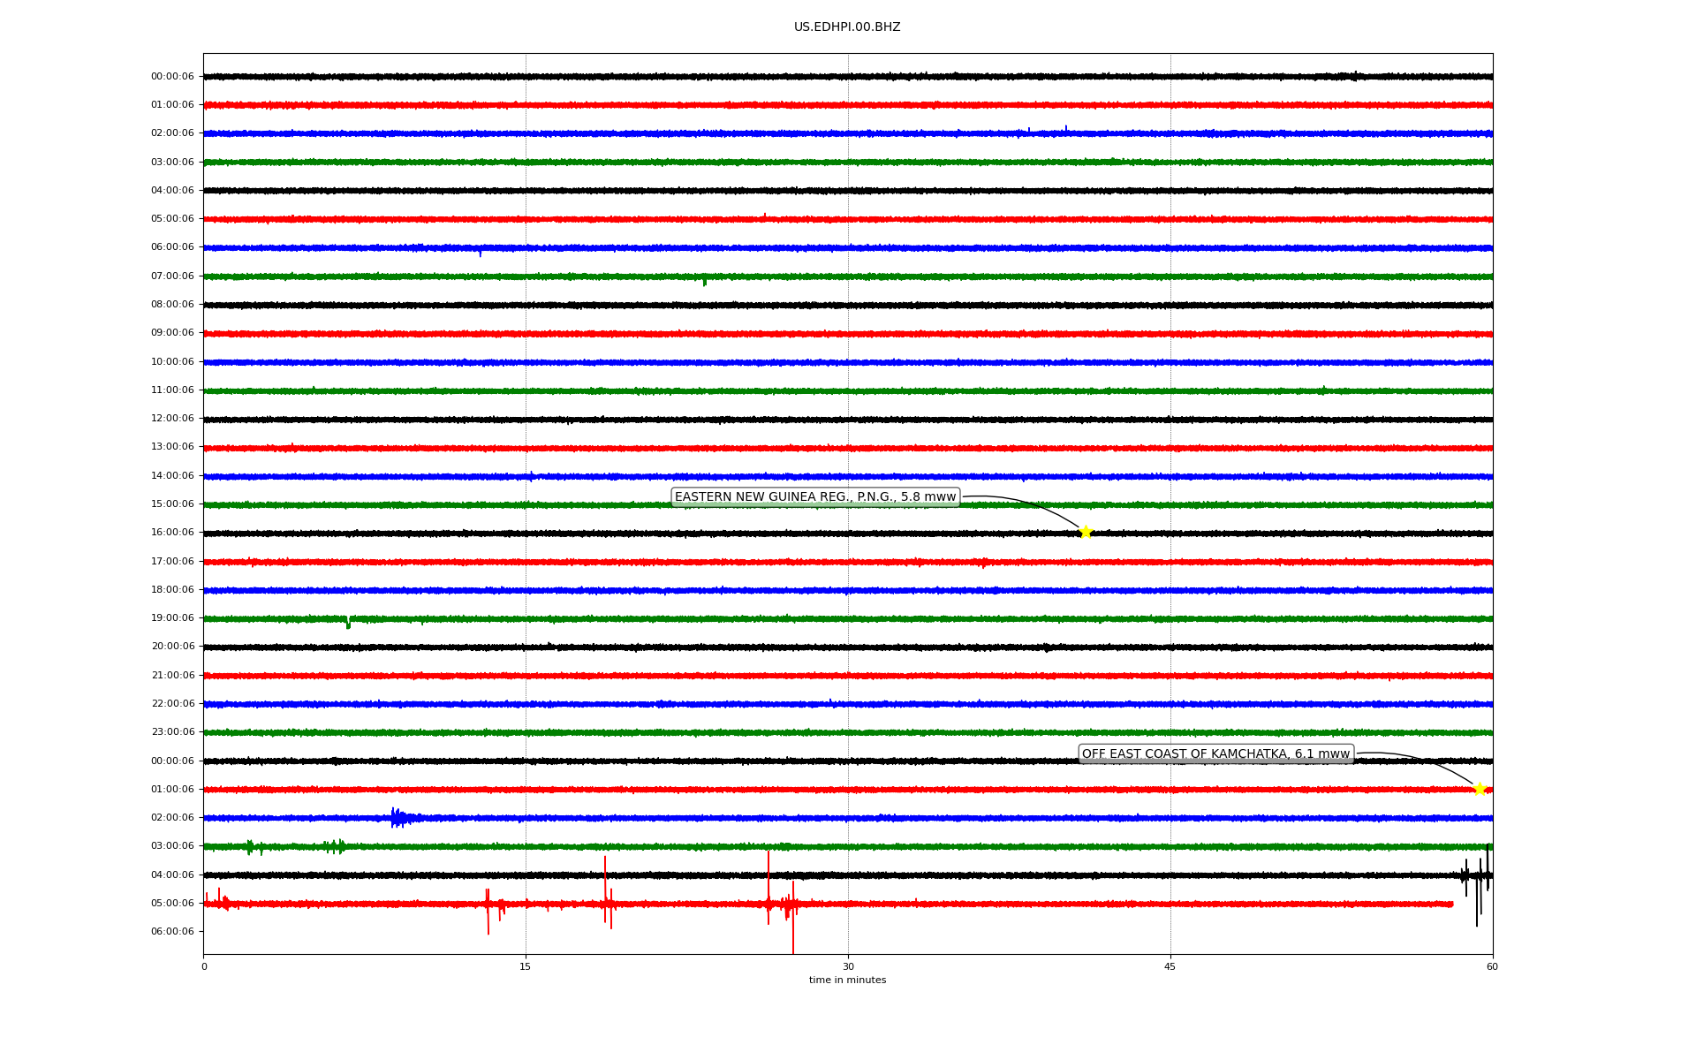Click the 11:00:06 row label

(x=172, y=390)
